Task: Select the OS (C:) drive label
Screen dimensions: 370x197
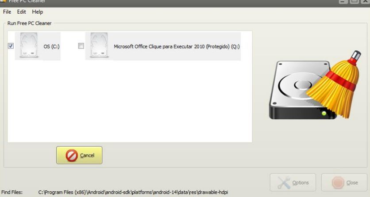Action: [x=51, y=47]
